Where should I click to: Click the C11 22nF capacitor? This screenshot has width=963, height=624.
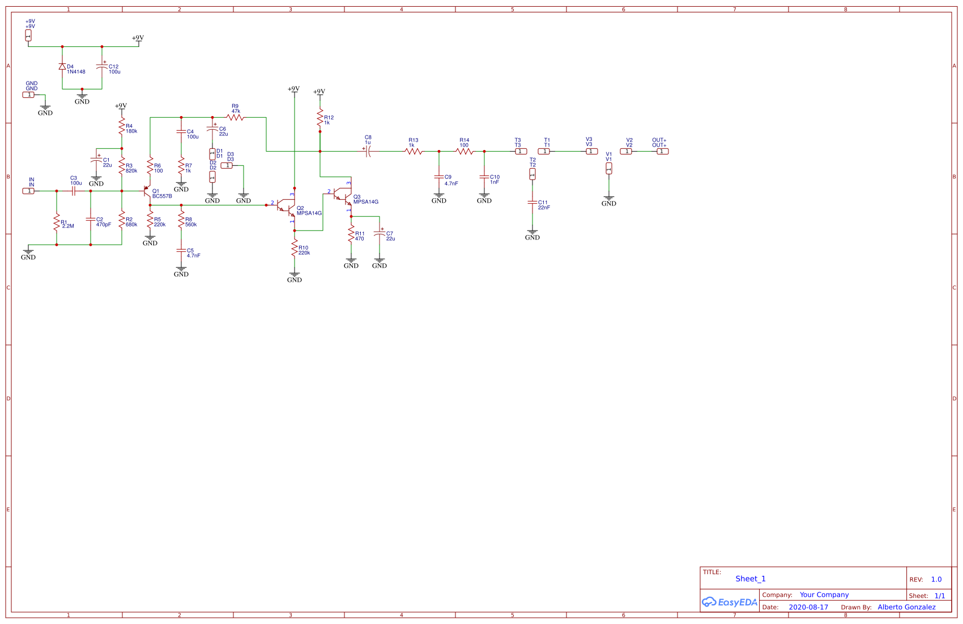click(532, 202)
